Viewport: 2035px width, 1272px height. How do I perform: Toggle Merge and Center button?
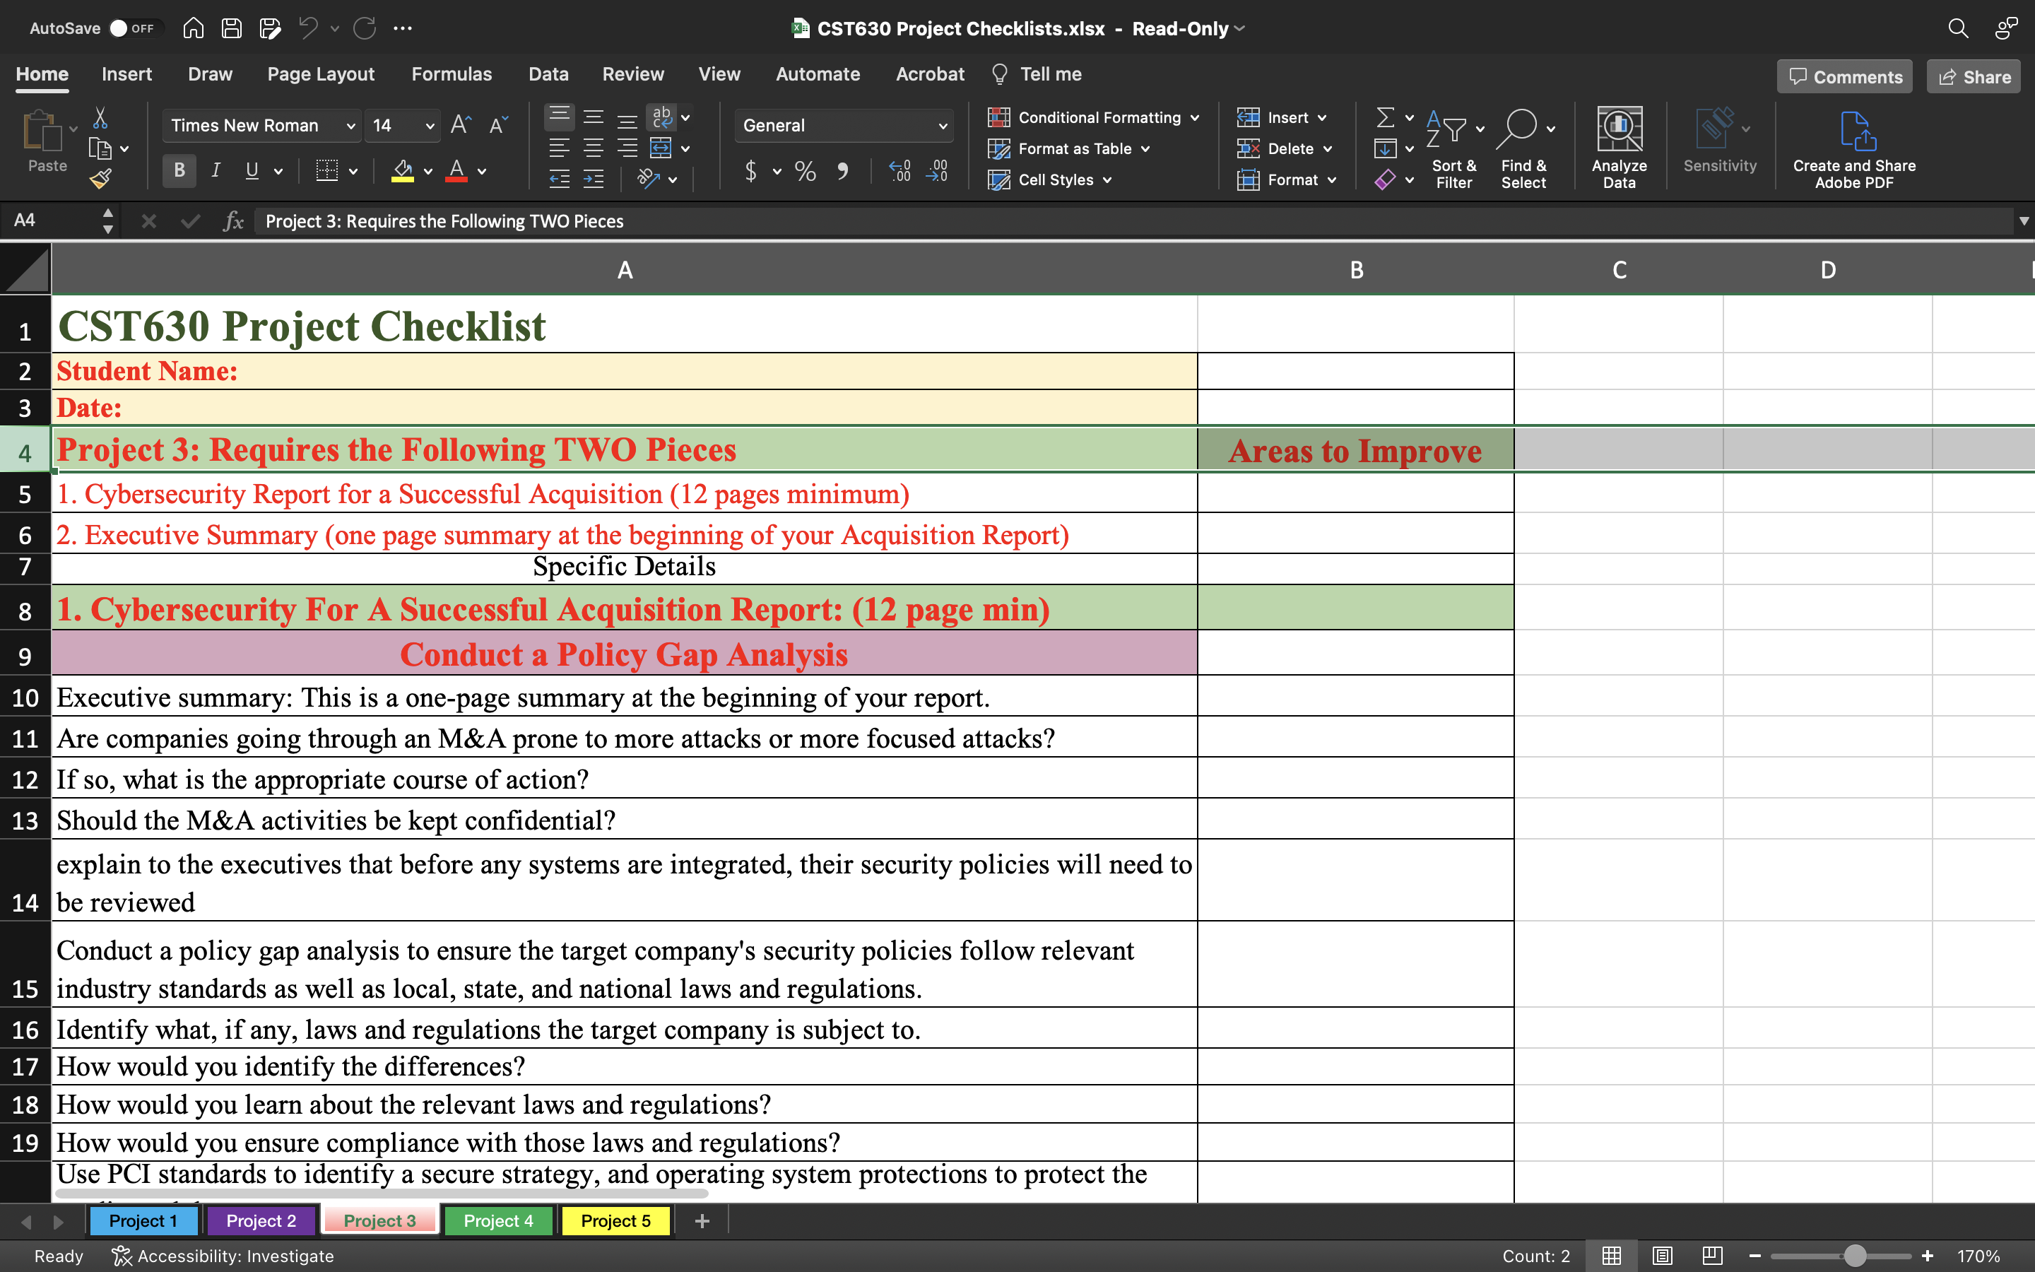coord(661,148)
